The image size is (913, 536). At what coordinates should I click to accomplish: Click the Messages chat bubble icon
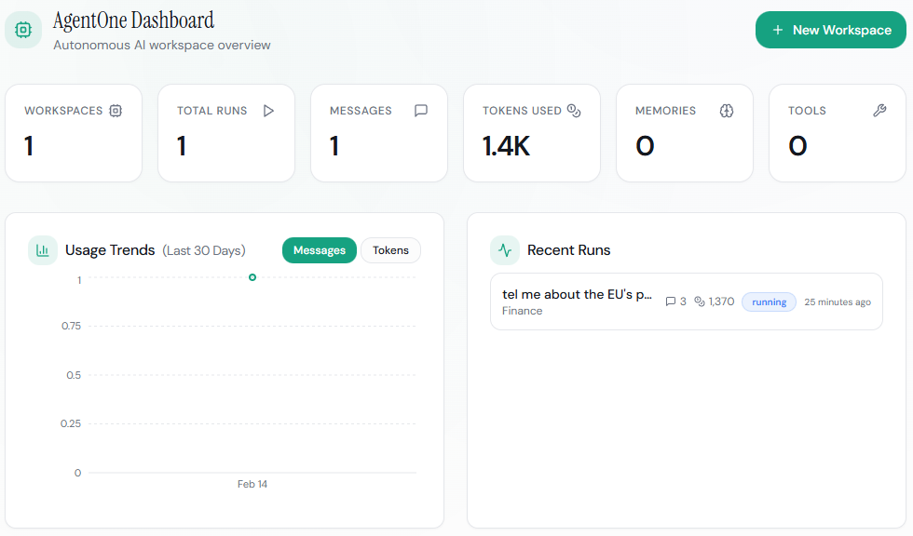pyautogui.click(x=421, y=111)
